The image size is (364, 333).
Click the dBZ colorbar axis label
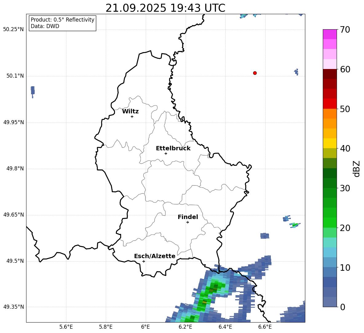pyautogui.click(x=357, y=169)
